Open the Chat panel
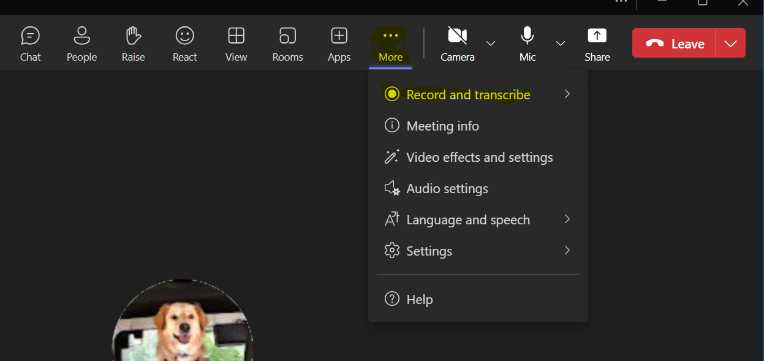Screen dimensions: 764x361 coord(30,44)
